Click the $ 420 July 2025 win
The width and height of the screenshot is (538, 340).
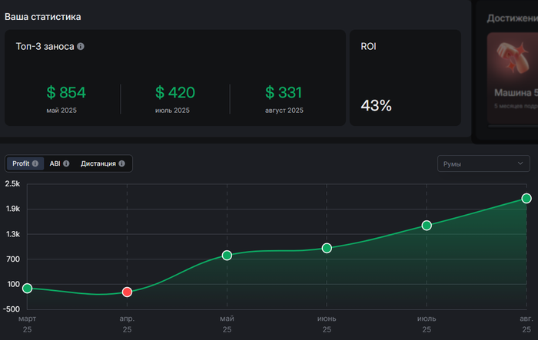tap(174, 93)
